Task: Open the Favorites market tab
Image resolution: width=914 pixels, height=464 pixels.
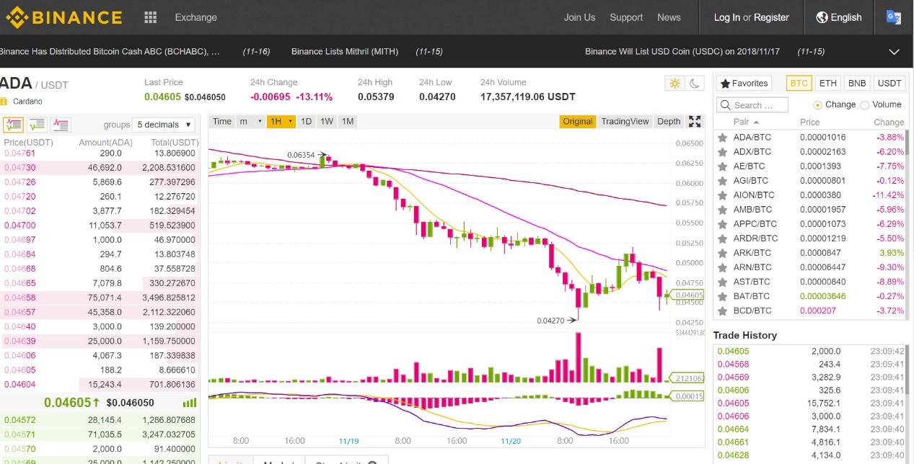Action: tap(744, 84)
